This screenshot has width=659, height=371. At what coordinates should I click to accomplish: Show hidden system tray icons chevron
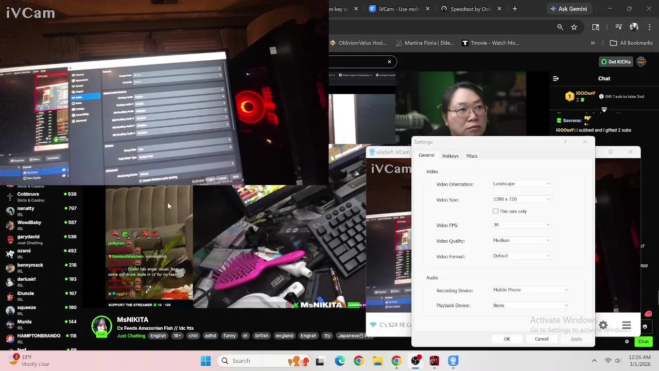[594, 361]
